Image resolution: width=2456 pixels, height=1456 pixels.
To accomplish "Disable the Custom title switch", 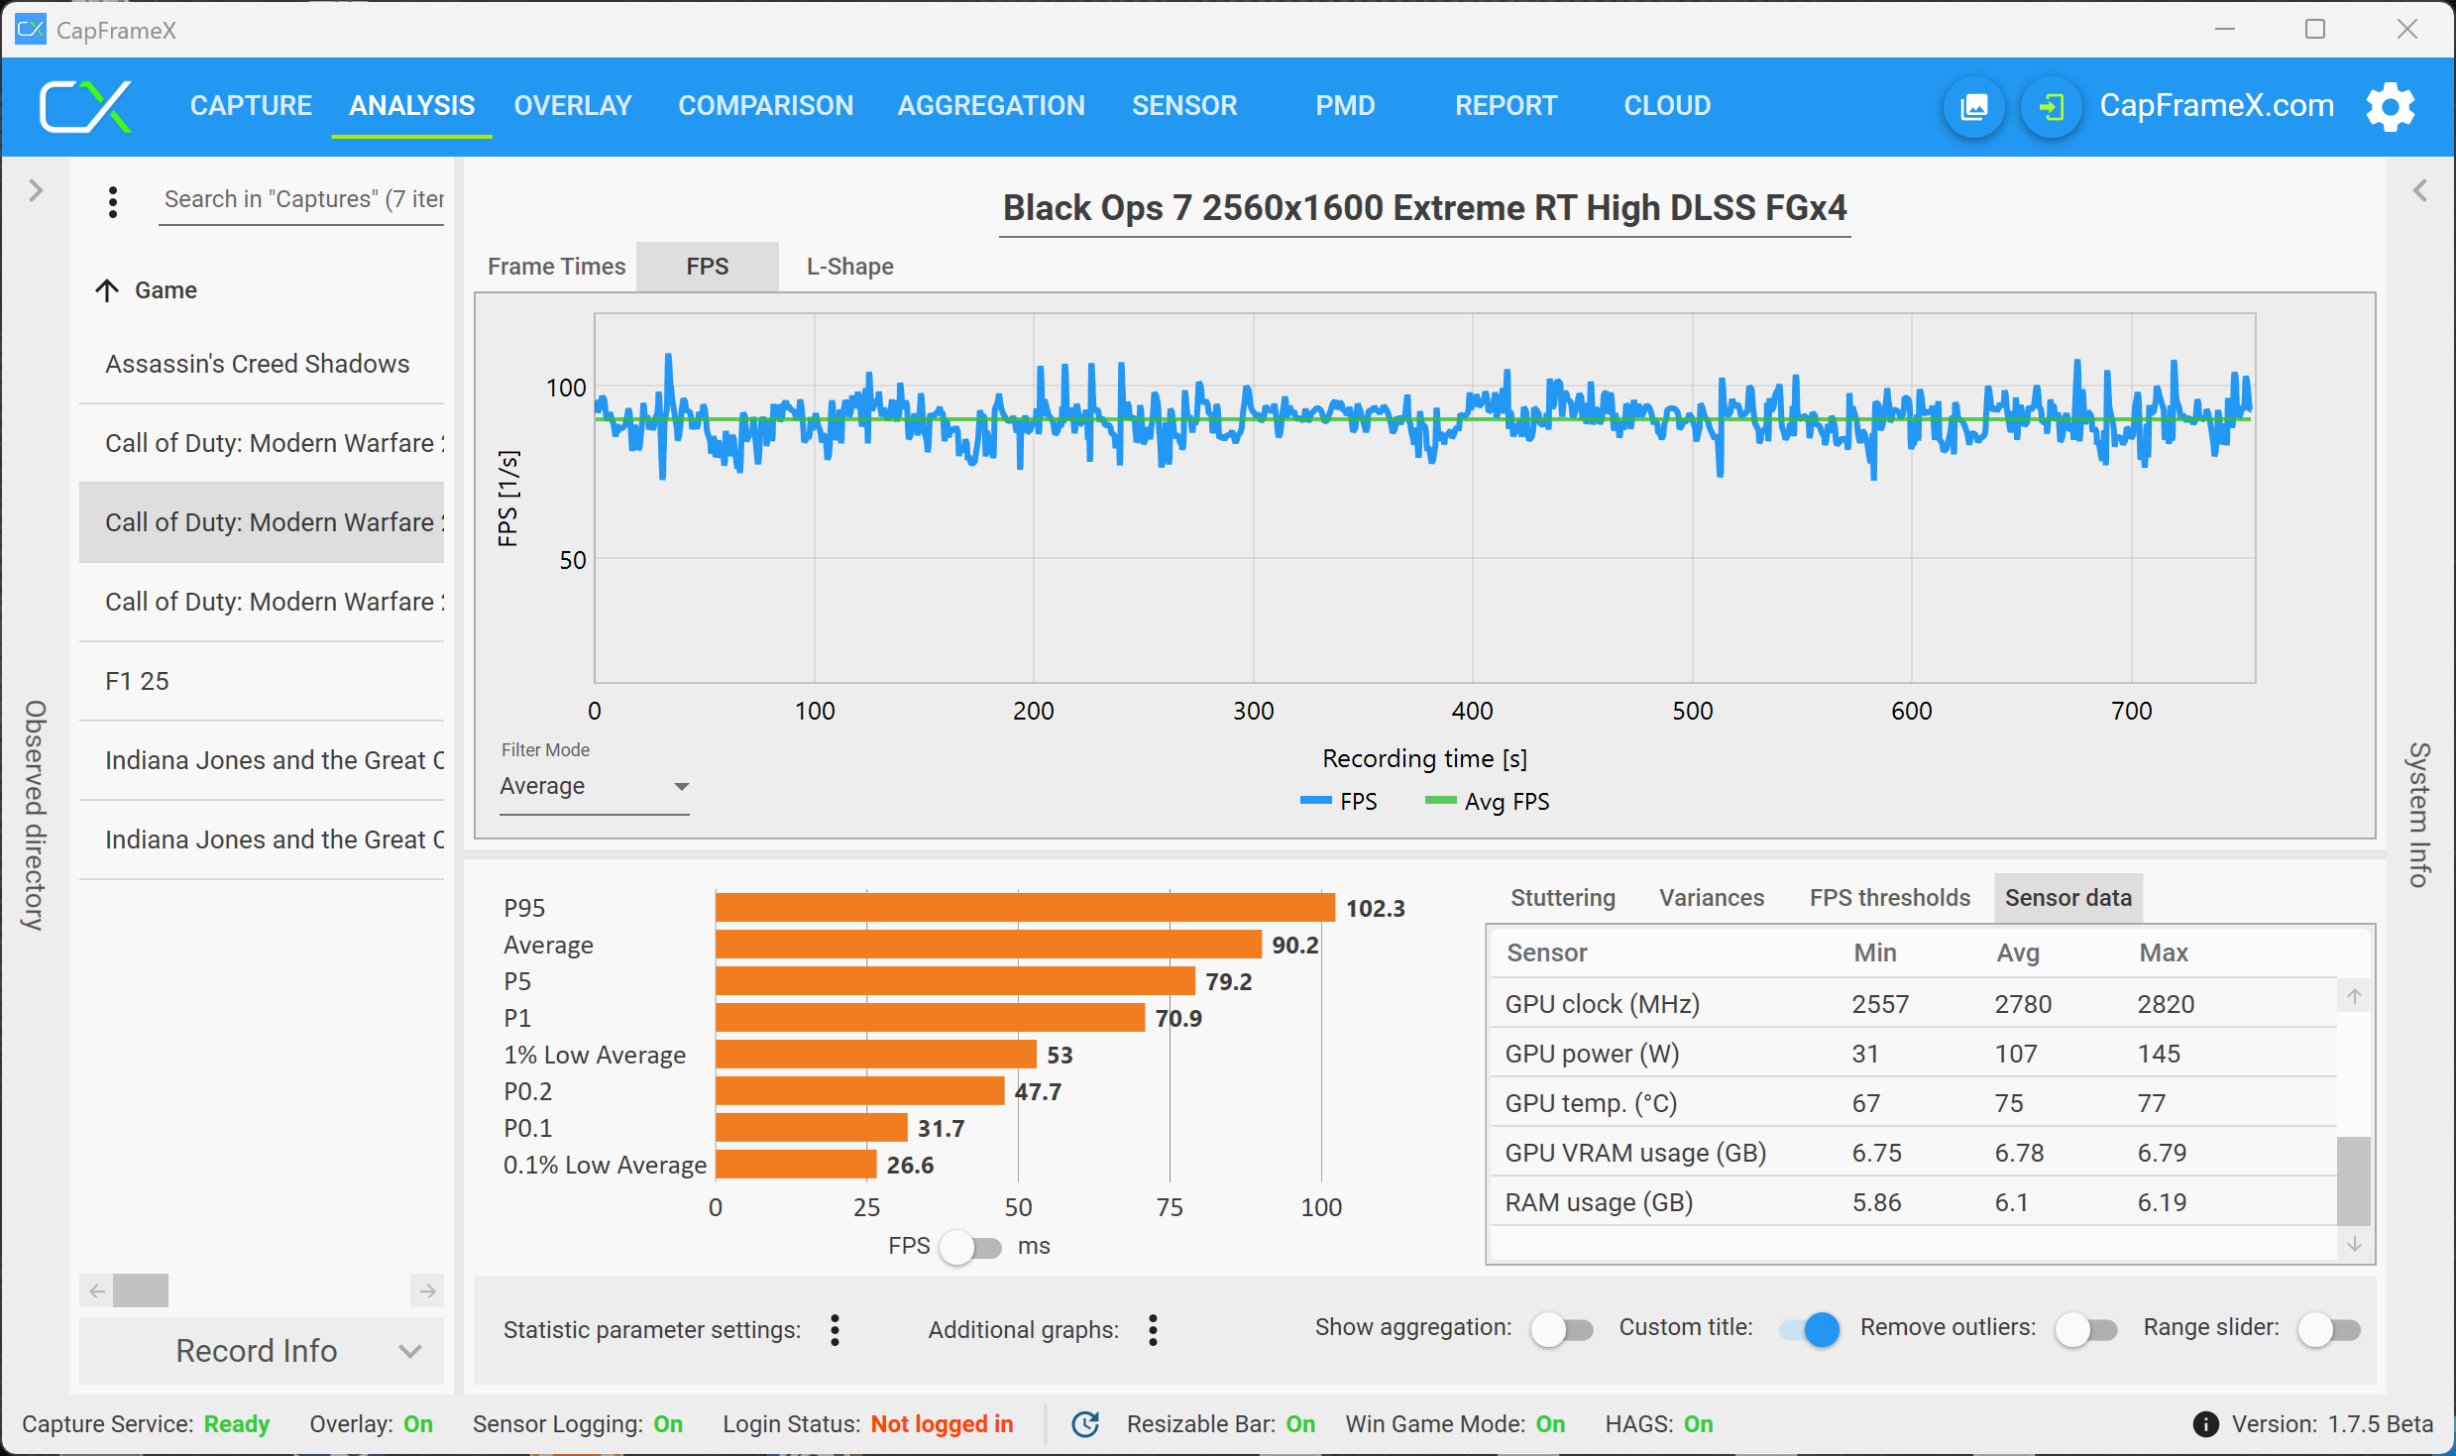I will (1810, 1329).
